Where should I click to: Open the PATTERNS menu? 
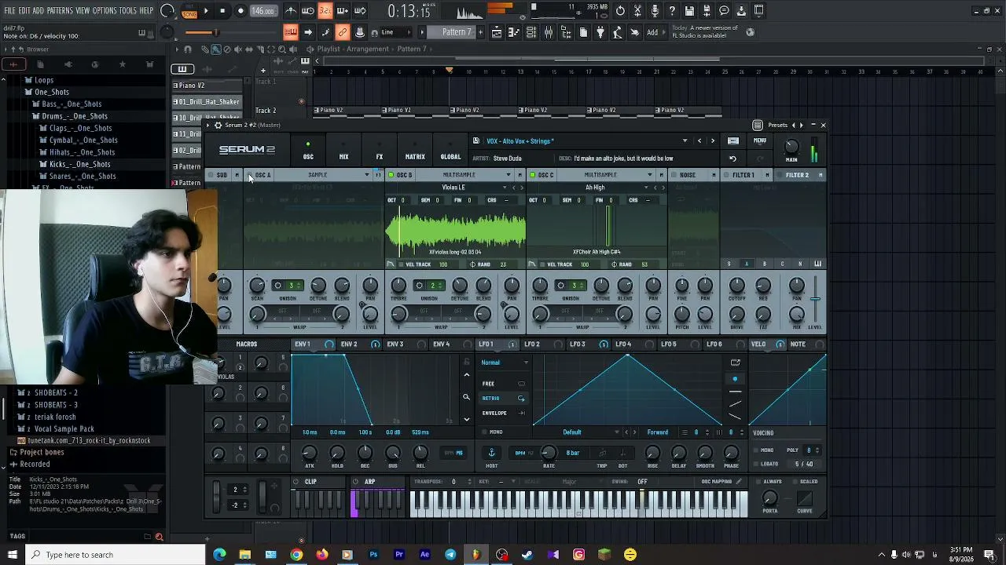pos(61,11)
